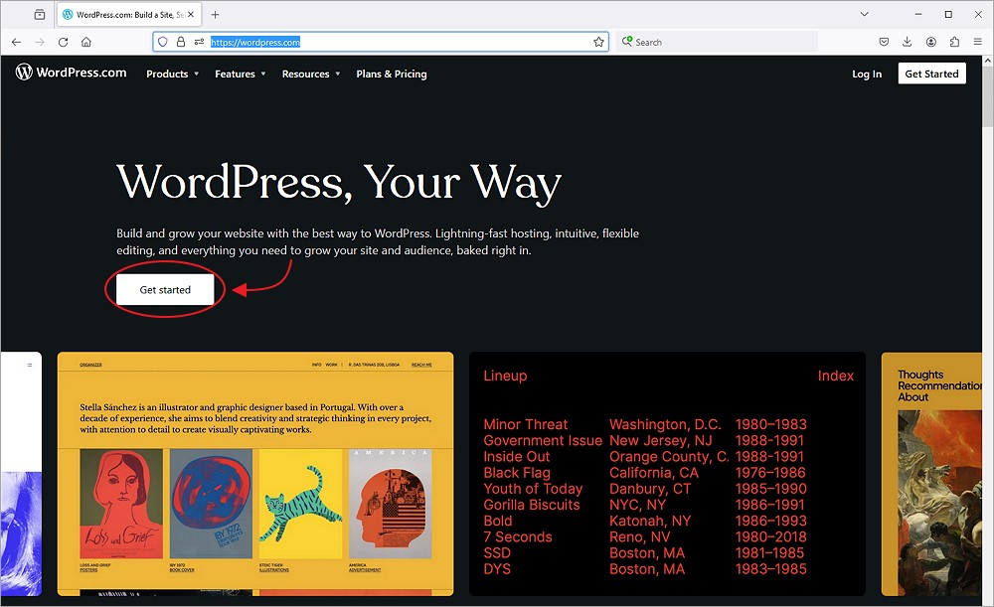Open the yellow Stella Sánchez theme preview

tap(255, 474)
